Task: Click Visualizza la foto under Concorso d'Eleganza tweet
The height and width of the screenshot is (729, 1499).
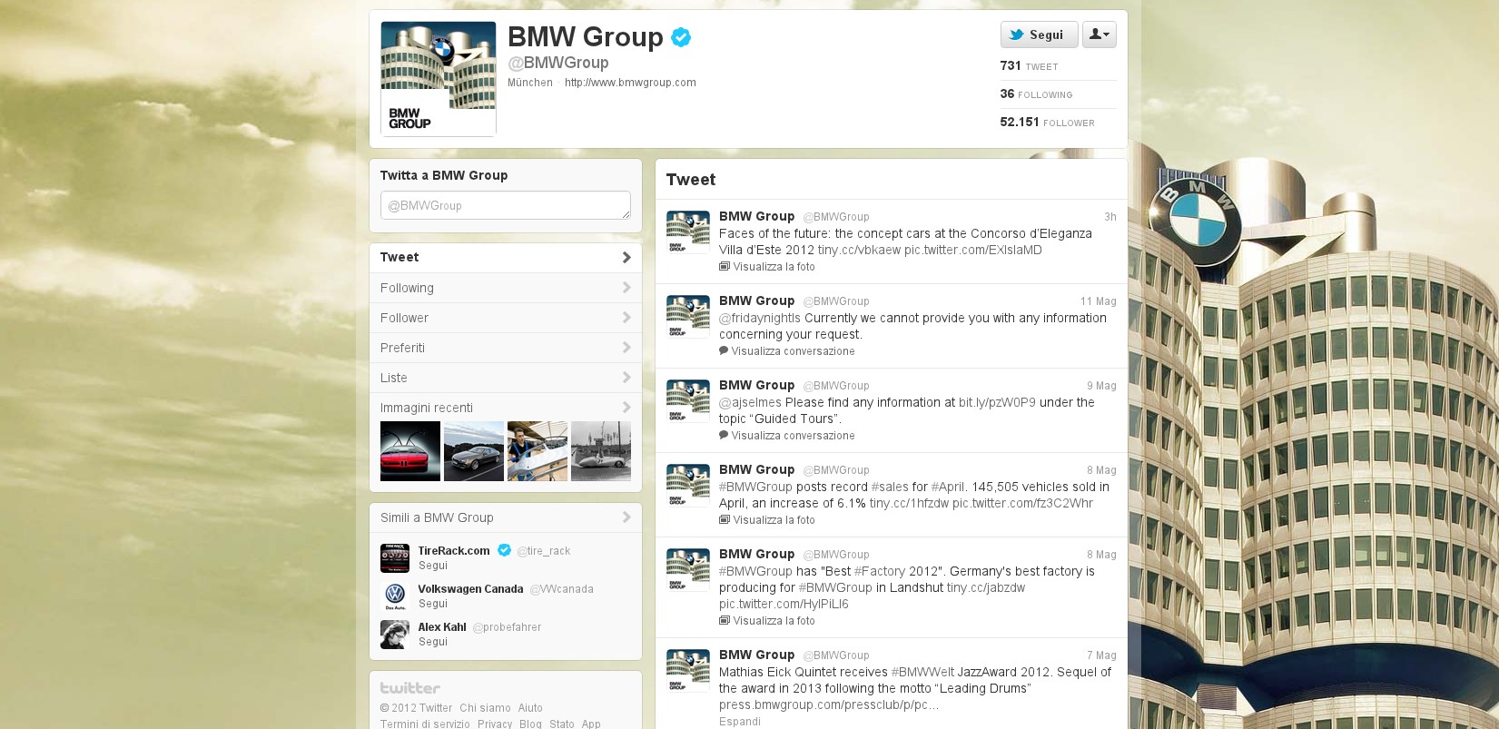Action: click(x=774, y=267)
